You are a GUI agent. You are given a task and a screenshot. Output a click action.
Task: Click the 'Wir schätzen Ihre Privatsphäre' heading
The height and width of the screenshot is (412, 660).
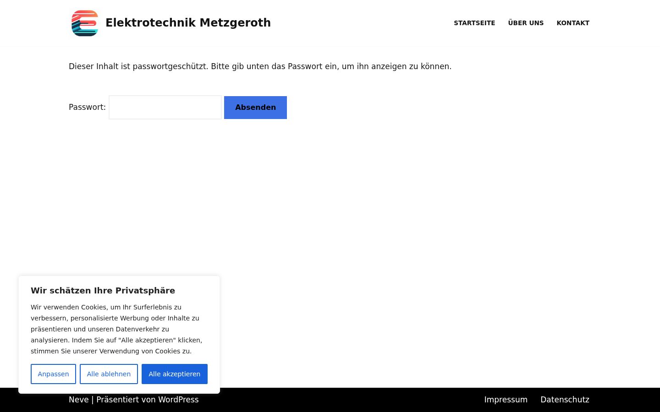103,291
